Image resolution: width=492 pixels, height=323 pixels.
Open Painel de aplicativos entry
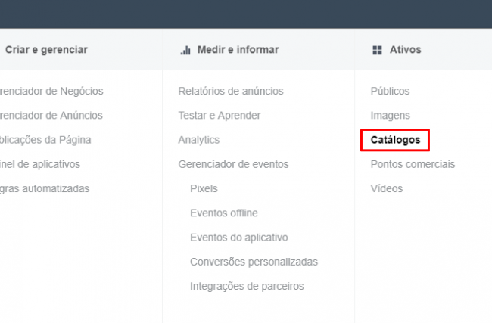pyautogui.click(x=40, y=164)
